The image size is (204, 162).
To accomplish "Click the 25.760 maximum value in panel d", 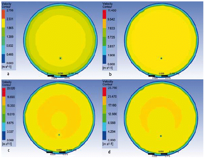I will (x=113, y=88).
